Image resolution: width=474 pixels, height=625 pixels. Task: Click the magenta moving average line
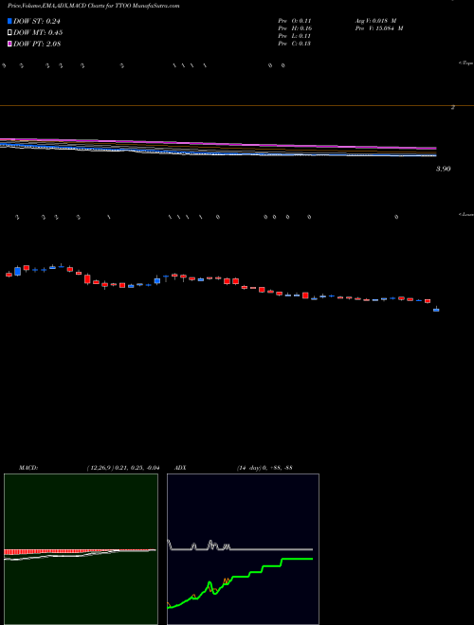point(218,144)
